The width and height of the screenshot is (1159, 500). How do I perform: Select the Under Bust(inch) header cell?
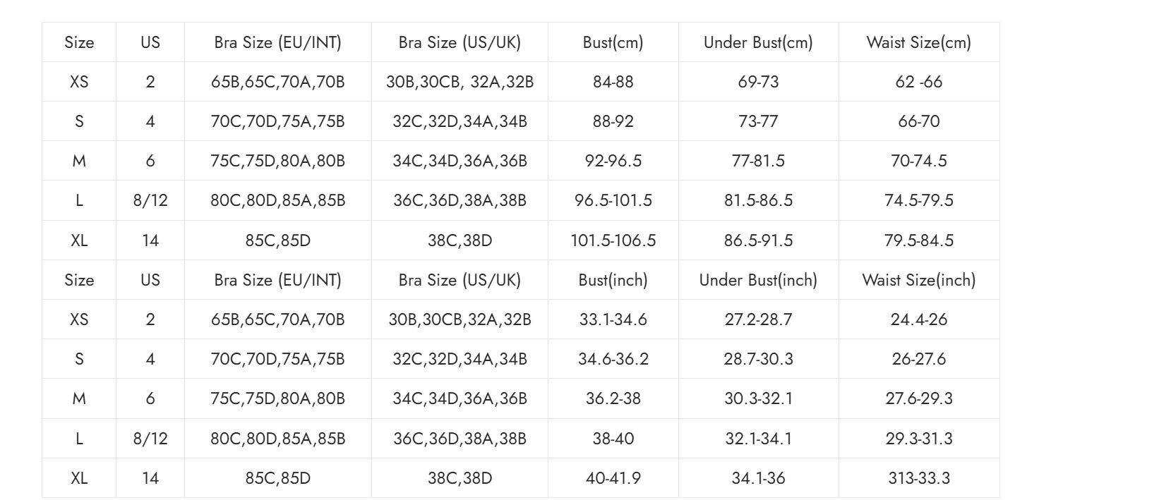[x=758, y=280]
